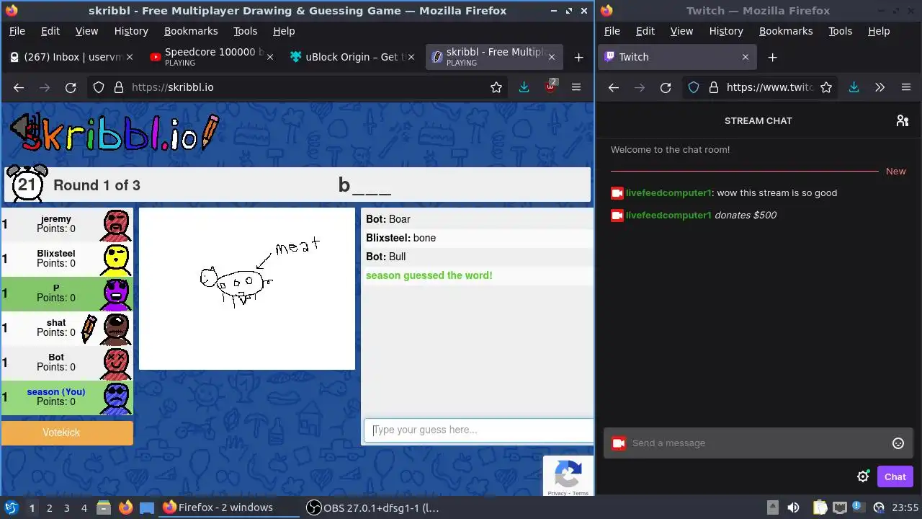Click the guess input field
This screenshot has height=519, width=922.
pos(479,430)
